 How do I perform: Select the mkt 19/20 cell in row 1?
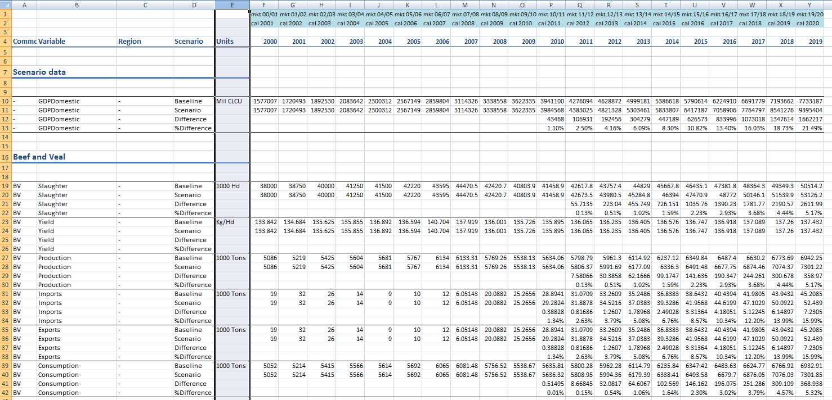pyautogui.click(x=811, y=14)
